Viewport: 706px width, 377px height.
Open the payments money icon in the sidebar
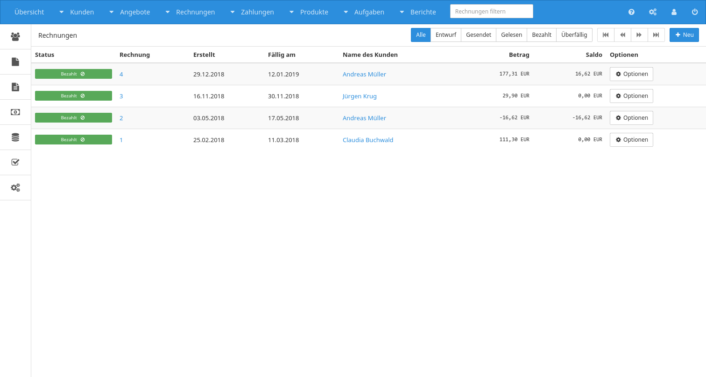(x=15, y=112)
